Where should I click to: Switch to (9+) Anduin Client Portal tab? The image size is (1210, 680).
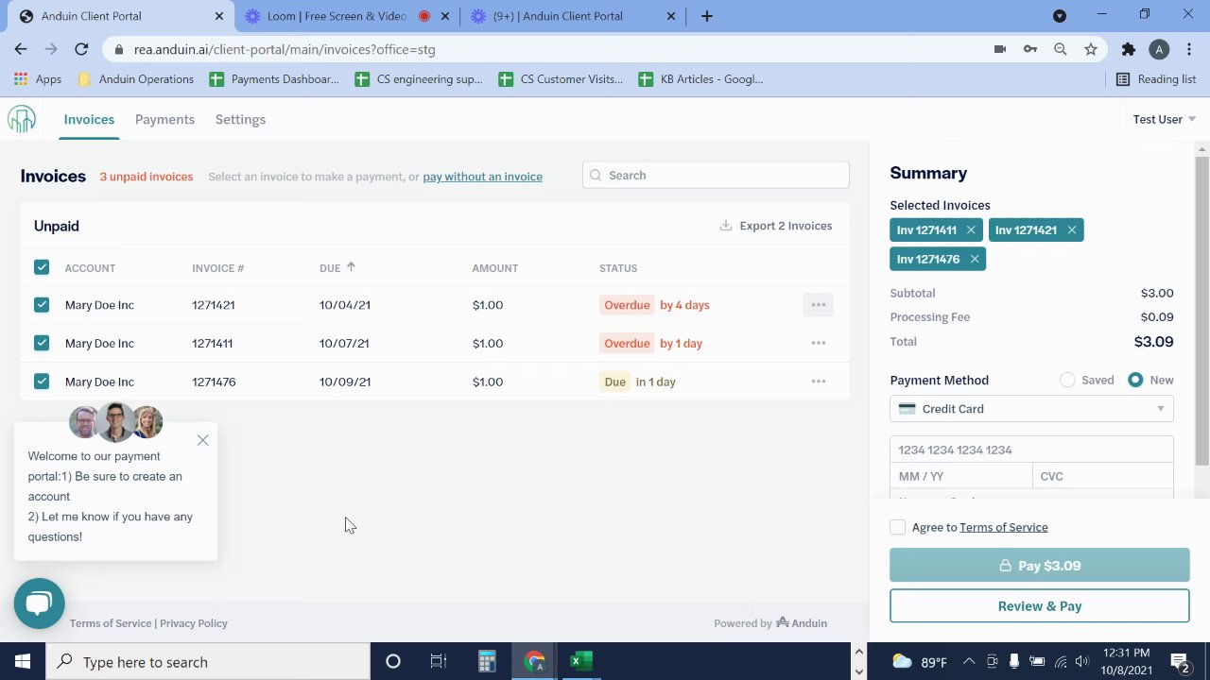572,16
